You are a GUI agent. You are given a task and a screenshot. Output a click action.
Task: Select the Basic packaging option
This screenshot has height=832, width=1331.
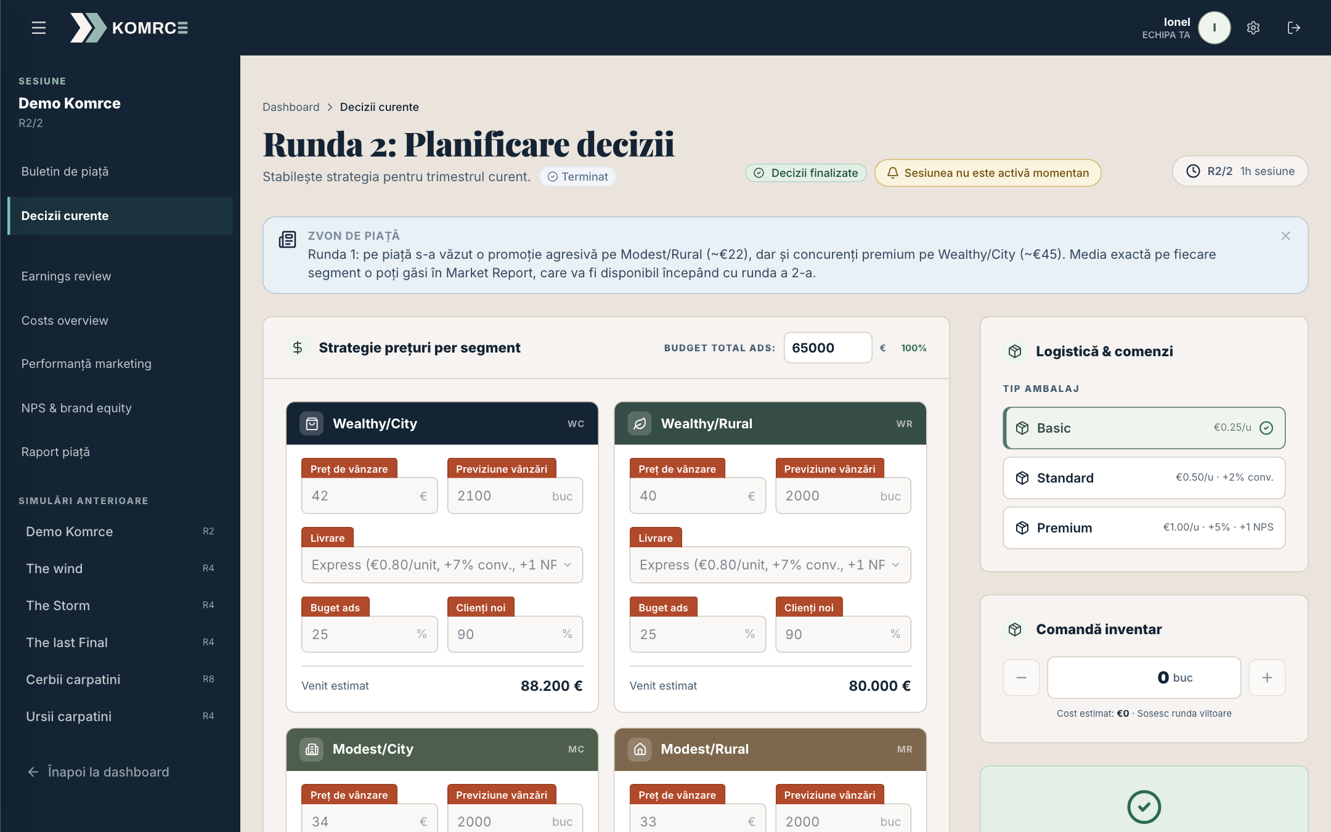coord(1144,428)
